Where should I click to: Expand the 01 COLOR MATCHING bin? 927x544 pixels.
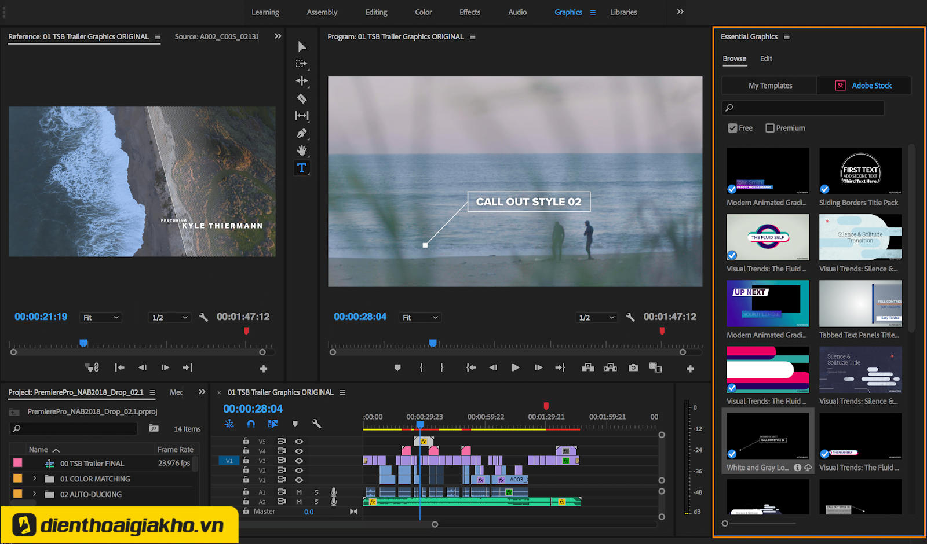(x=34, y=479)
